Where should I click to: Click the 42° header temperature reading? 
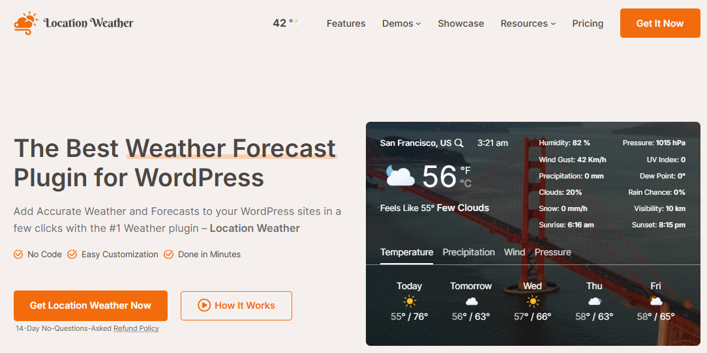282,23
